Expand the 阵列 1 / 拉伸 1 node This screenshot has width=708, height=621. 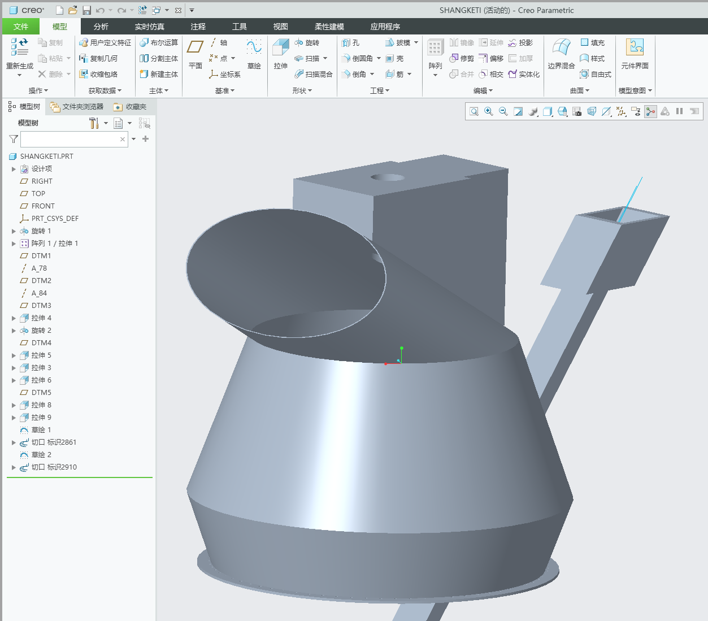click(14, 244)
